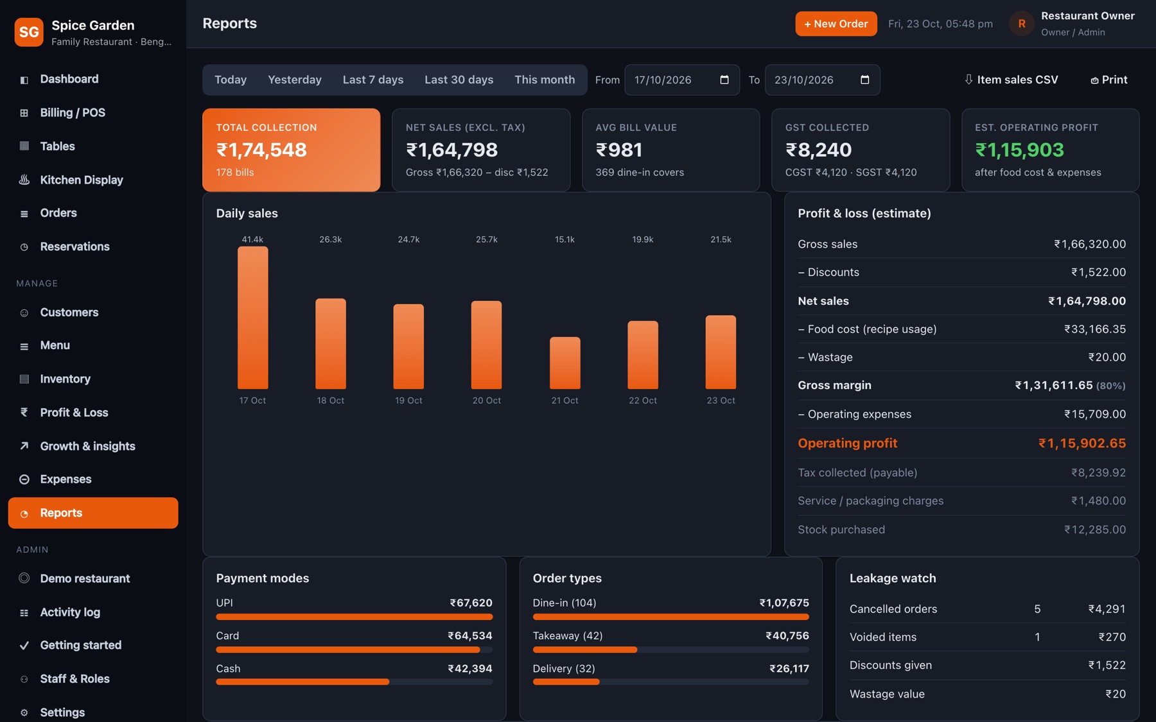Switch to Last 30 days range
Screen dimensions: 1156x722
tap(459, 80)
